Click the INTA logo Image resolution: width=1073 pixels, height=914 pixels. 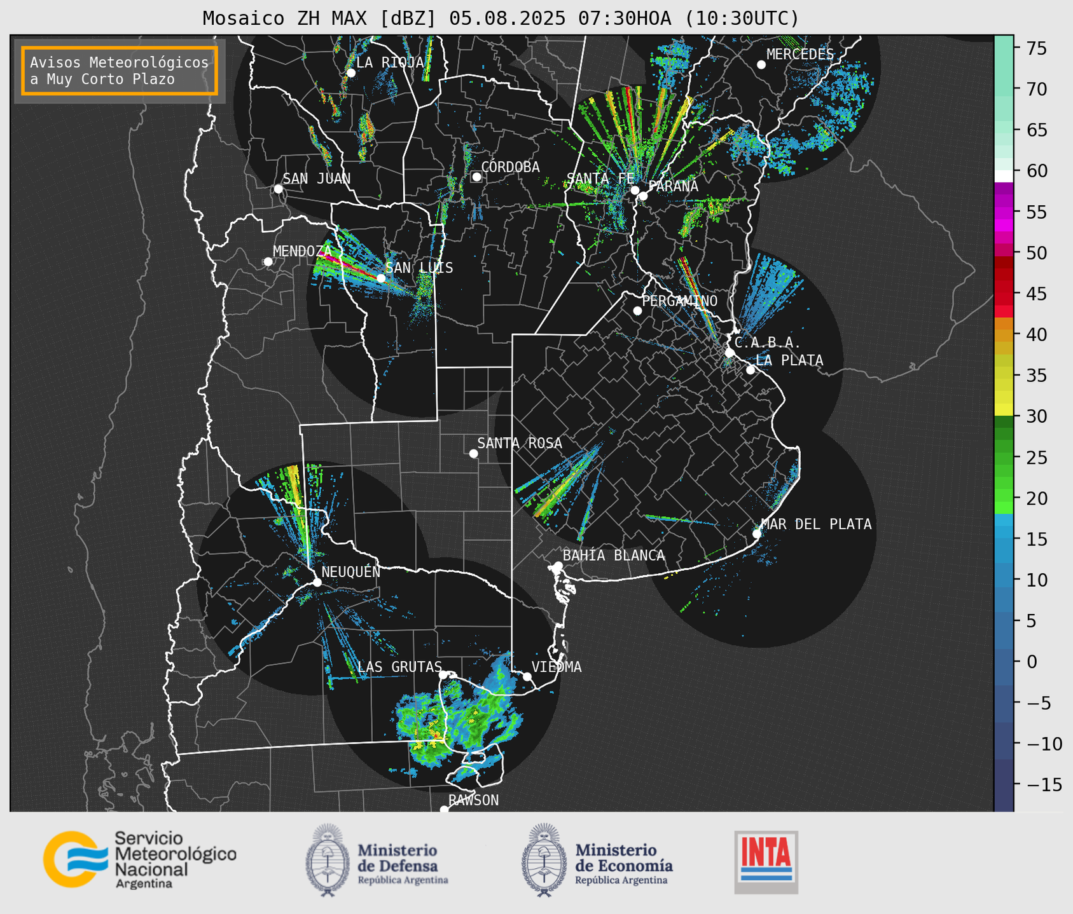766,863
